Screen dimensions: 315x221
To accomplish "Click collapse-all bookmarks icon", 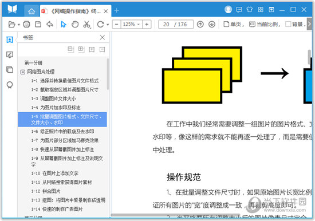I will 70,49.
